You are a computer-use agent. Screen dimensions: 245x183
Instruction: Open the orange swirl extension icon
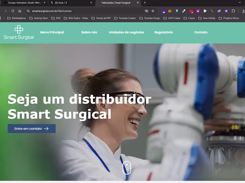[212, 11]
